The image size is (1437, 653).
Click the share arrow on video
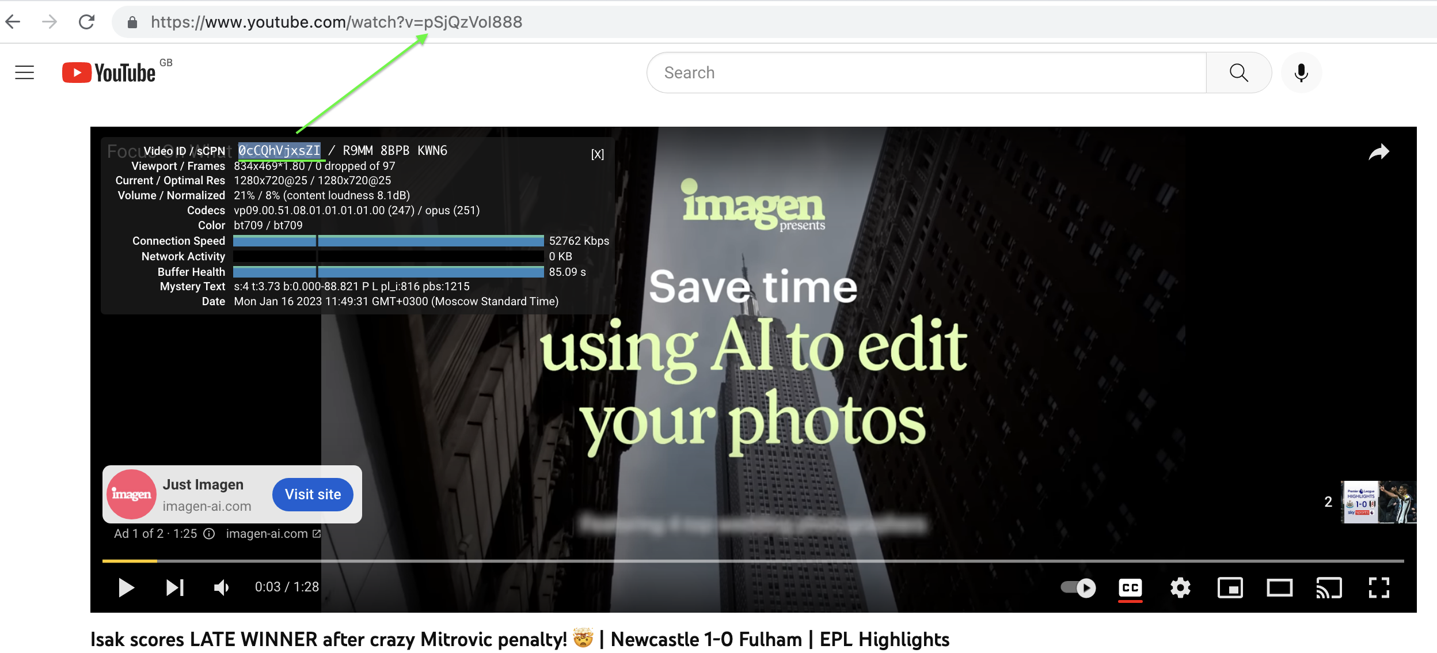click(1379, 152)
